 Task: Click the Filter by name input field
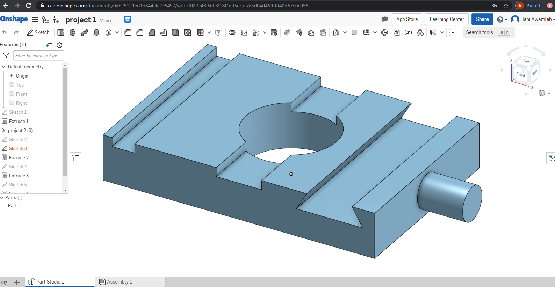click(x=38, y=56)
